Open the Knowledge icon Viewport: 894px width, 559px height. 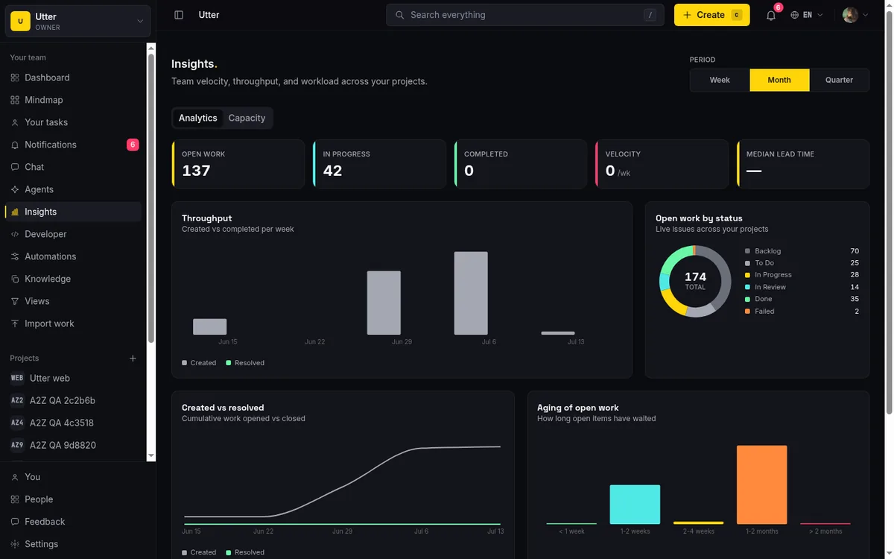(15, 279)
